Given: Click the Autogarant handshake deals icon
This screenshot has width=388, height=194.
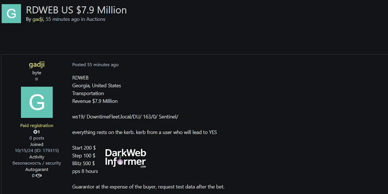Looking at the screenshot, I should 38,176.
